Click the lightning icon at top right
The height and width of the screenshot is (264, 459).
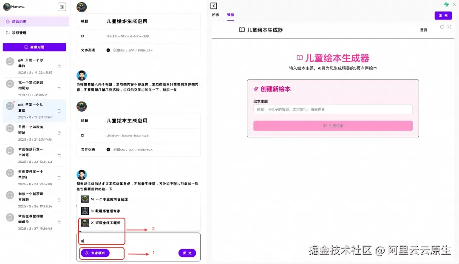coord(446,4)
